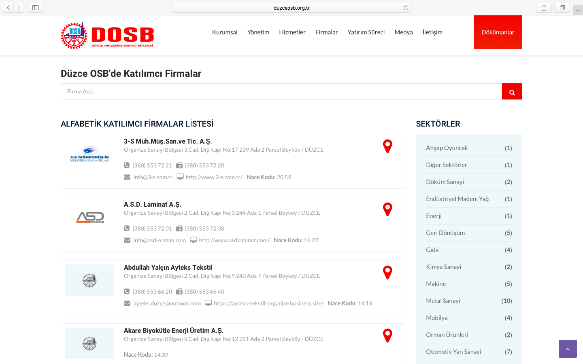Screen dimensions: 583x364
Task: Open 3-S Mühendislik logo thumbnail
Action: [x=89, y=154]
